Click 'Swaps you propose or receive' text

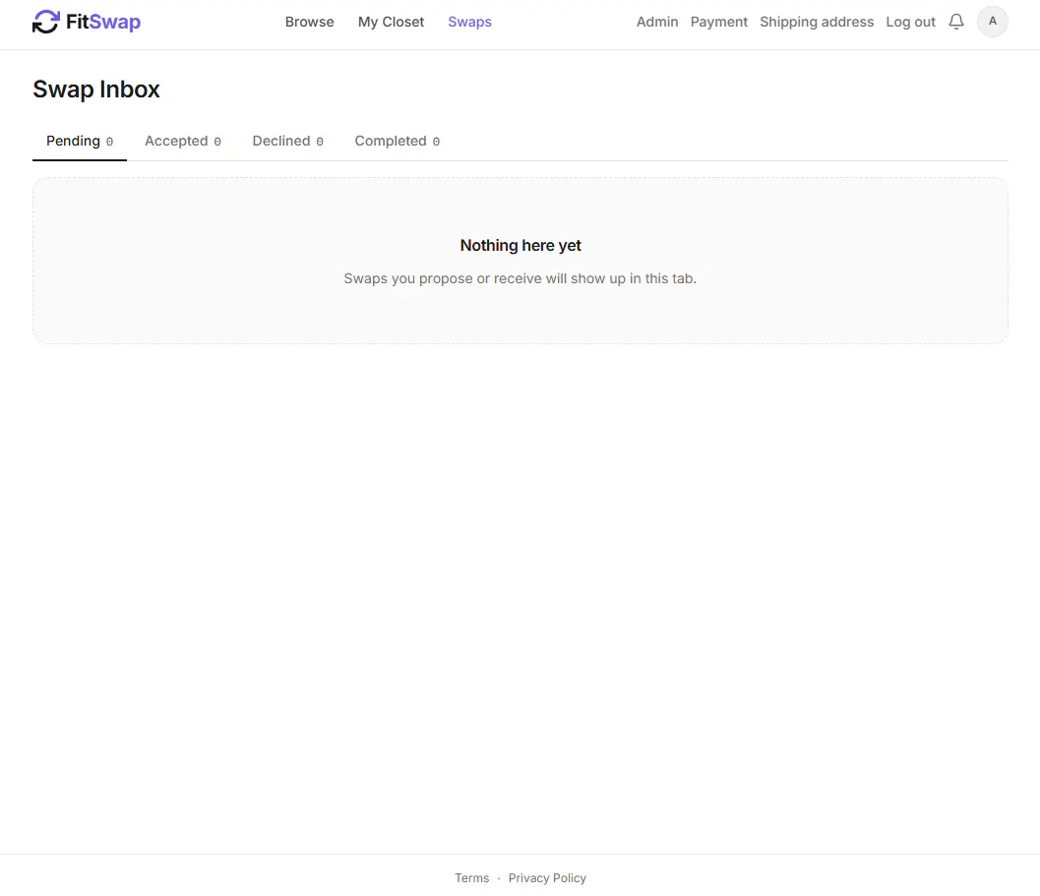(520, 278)
